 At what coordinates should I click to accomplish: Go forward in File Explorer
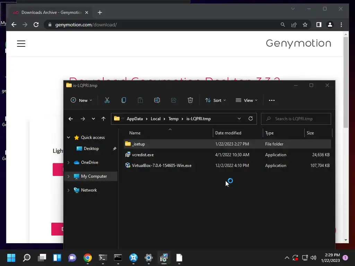(x=83, y=119)
